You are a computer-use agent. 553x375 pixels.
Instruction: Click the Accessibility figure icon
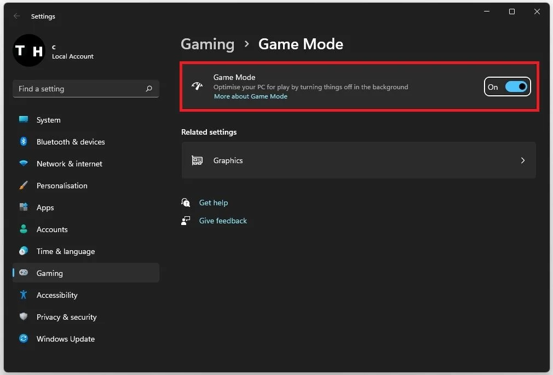24,295
